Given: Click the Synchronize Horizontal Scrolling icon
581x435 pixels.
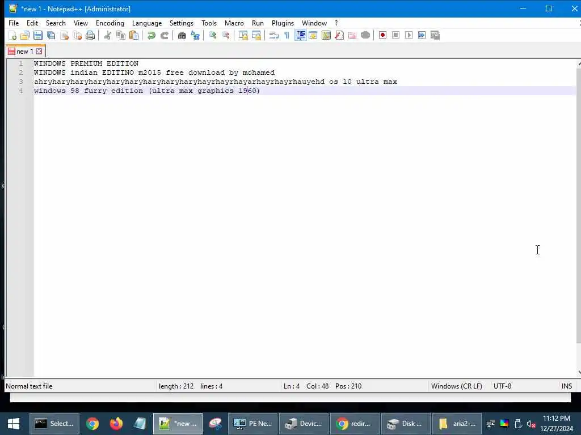Looking at the screenshot, I should (x=256, y=35).
